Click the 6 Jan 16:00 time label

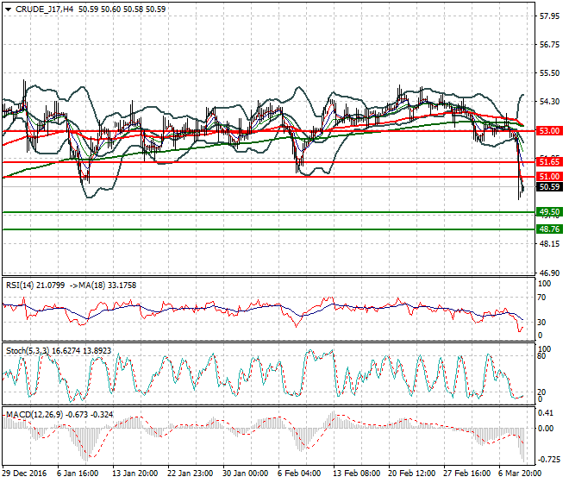click(78, 474)
